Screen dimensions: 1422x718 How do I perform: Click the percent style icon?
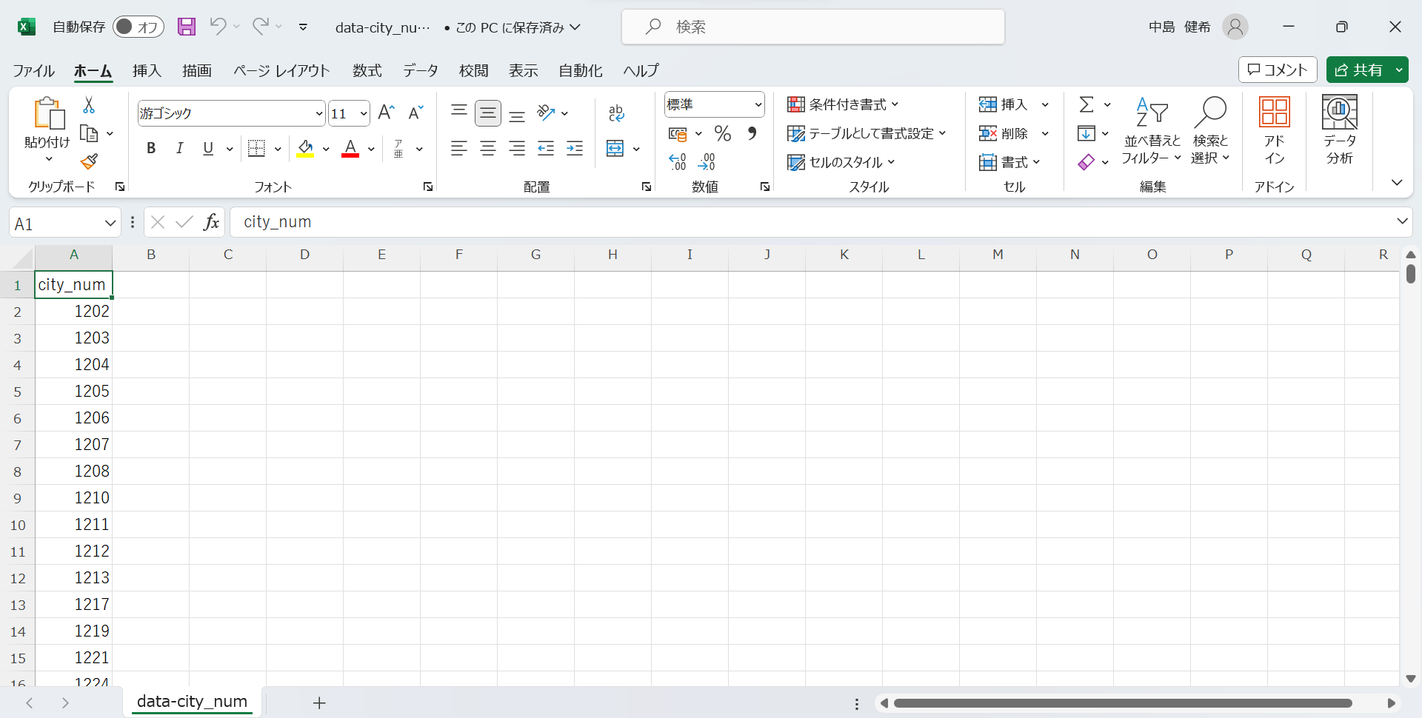click(723, 134)
